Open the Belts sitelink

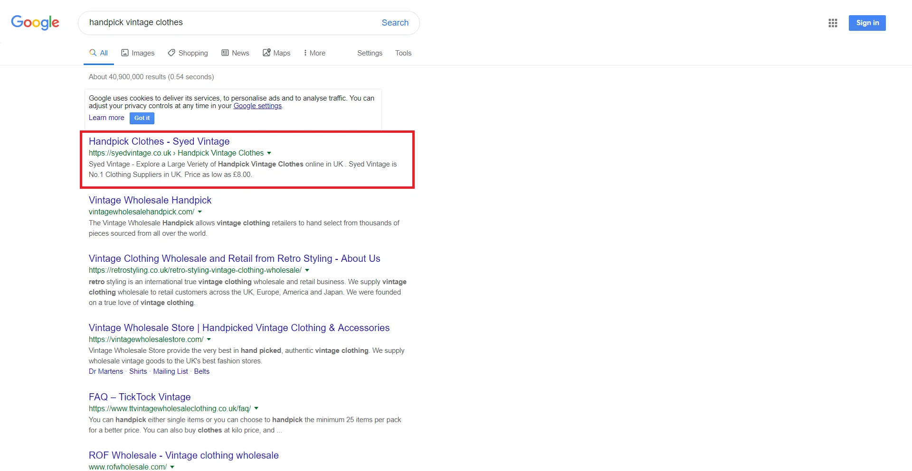[x=202, y=371]
